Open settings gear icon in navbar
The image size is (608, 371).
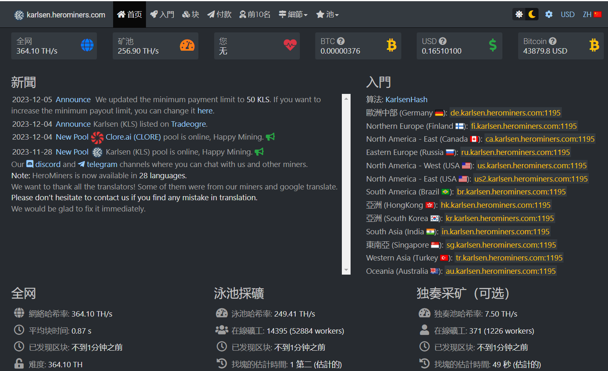(549, 14)
